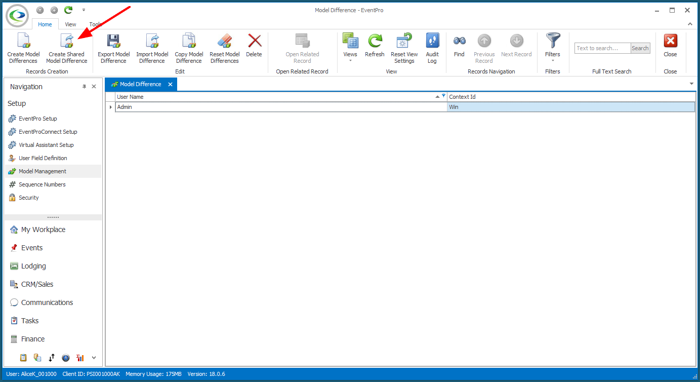Viewport: 700px width, 382px height.
Task: Click the Context Id column header
Action: click(x=571, y=97)
